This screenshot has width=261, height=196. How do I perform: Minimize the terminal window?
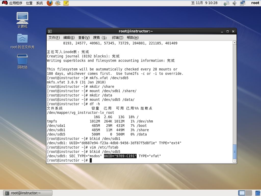222,31
